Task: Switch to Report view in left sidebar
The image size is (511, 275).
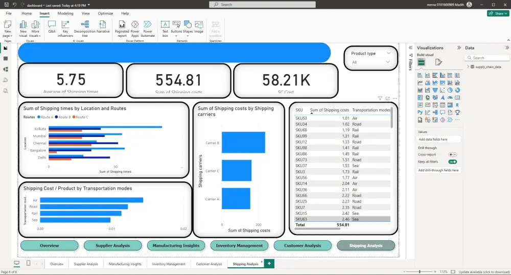Action: pos(6,48)
